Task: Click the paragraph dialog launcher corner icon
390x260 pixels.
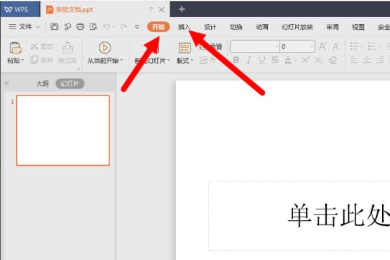Action: [341, 69]
